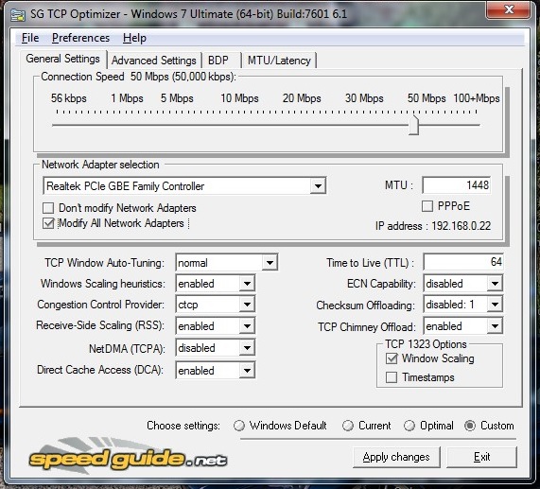
Task: Open the File menu
Action: [x=30, y=38]
